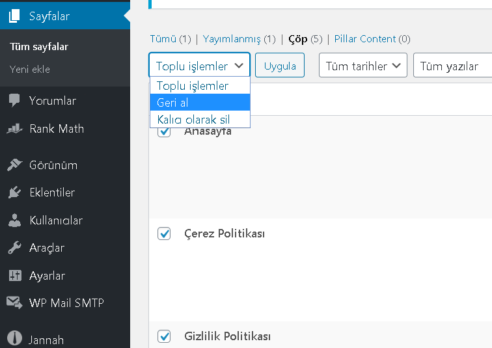Click the Kullanıcılar person icon
The width and height of the screenshot is (492, 348).
click(x=14, y=220)
